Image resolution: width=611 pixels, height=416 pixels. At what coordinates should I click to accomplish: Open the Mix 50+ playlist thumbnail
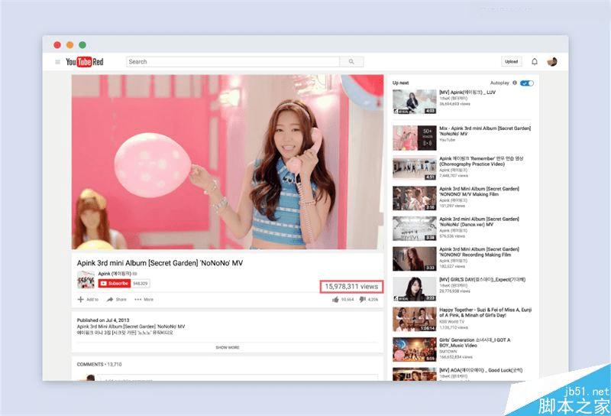pyautogui.click(x=414, y=138)
